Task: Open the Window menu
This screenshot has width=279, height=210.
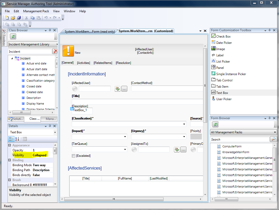Action: pyautogui.click(x=69, y=11)
